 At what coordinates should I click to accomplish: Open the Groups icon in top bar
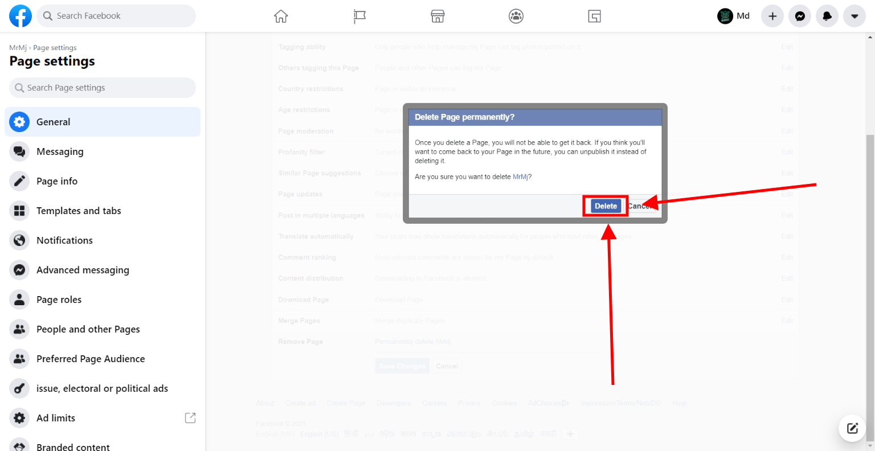[x=516, y=16]
